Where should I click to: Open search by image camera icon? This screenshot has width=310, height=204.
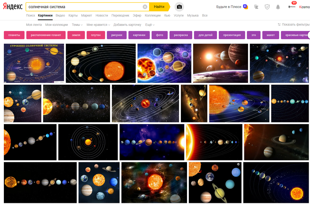click(179, 7)
